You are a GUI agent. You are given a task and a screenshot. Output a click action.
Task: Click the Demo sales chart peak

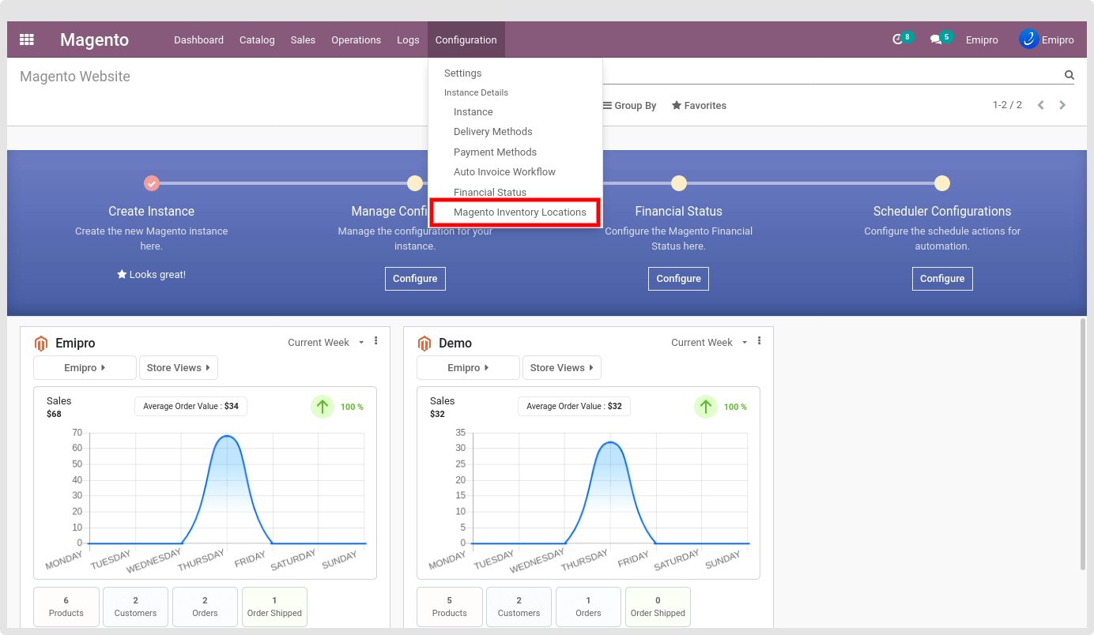pos(610,442)
